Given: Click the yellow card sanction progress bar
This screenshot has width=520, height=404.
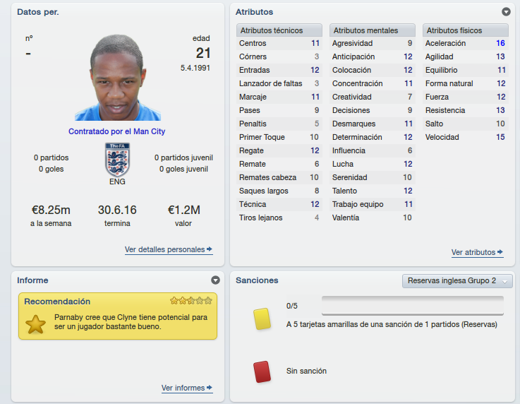Looking at the screenshot, I should coord(413,306).
